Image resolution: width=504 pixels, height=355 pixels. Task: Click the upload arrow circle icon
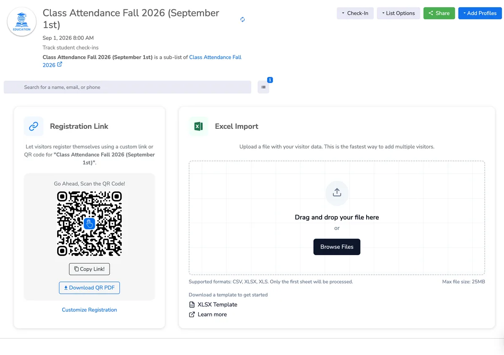click(x=337, y=193)
